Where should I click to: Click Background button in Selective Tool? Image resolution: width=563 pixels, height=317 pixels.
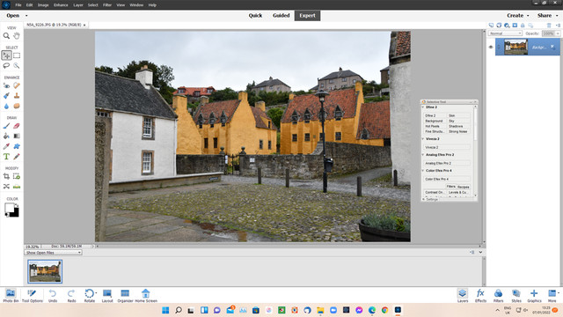tap(435, 122)
